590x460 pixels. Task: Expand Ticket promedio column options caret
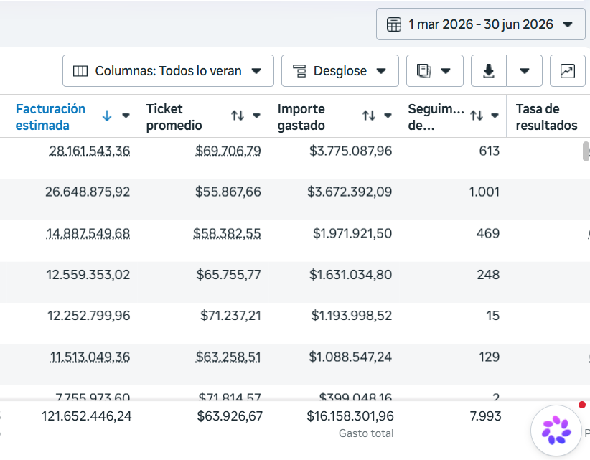tap(257, 116)
